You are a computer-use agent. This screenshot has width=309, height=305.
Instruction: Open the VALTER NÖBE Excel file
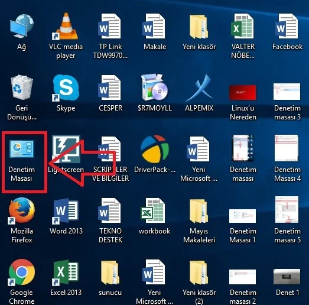click(x=243, y=27)
